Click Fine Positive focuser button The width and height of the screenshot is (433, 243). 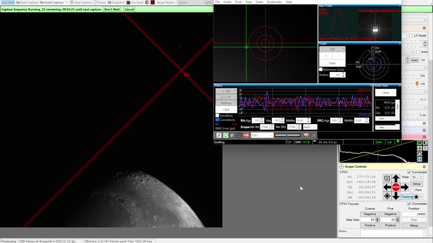[390, 225]
